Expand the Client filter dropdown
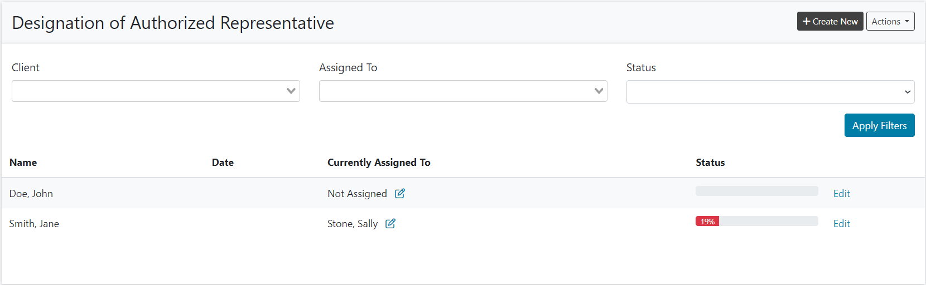Screen dimensions: 926x285 click(x=156, y=91)
